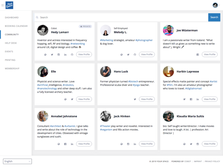Open Hedy Lamarr's Instagram icon

(x=59, y=54)
